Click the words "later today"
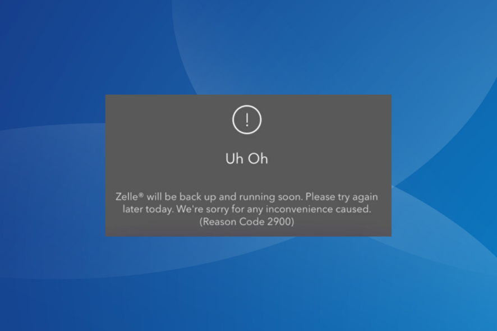497x331 pixels. click(x=148, y=209)
